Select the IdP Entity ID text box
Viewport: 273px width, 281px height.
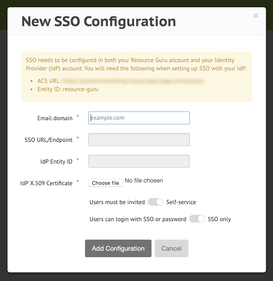click(139, 161)
